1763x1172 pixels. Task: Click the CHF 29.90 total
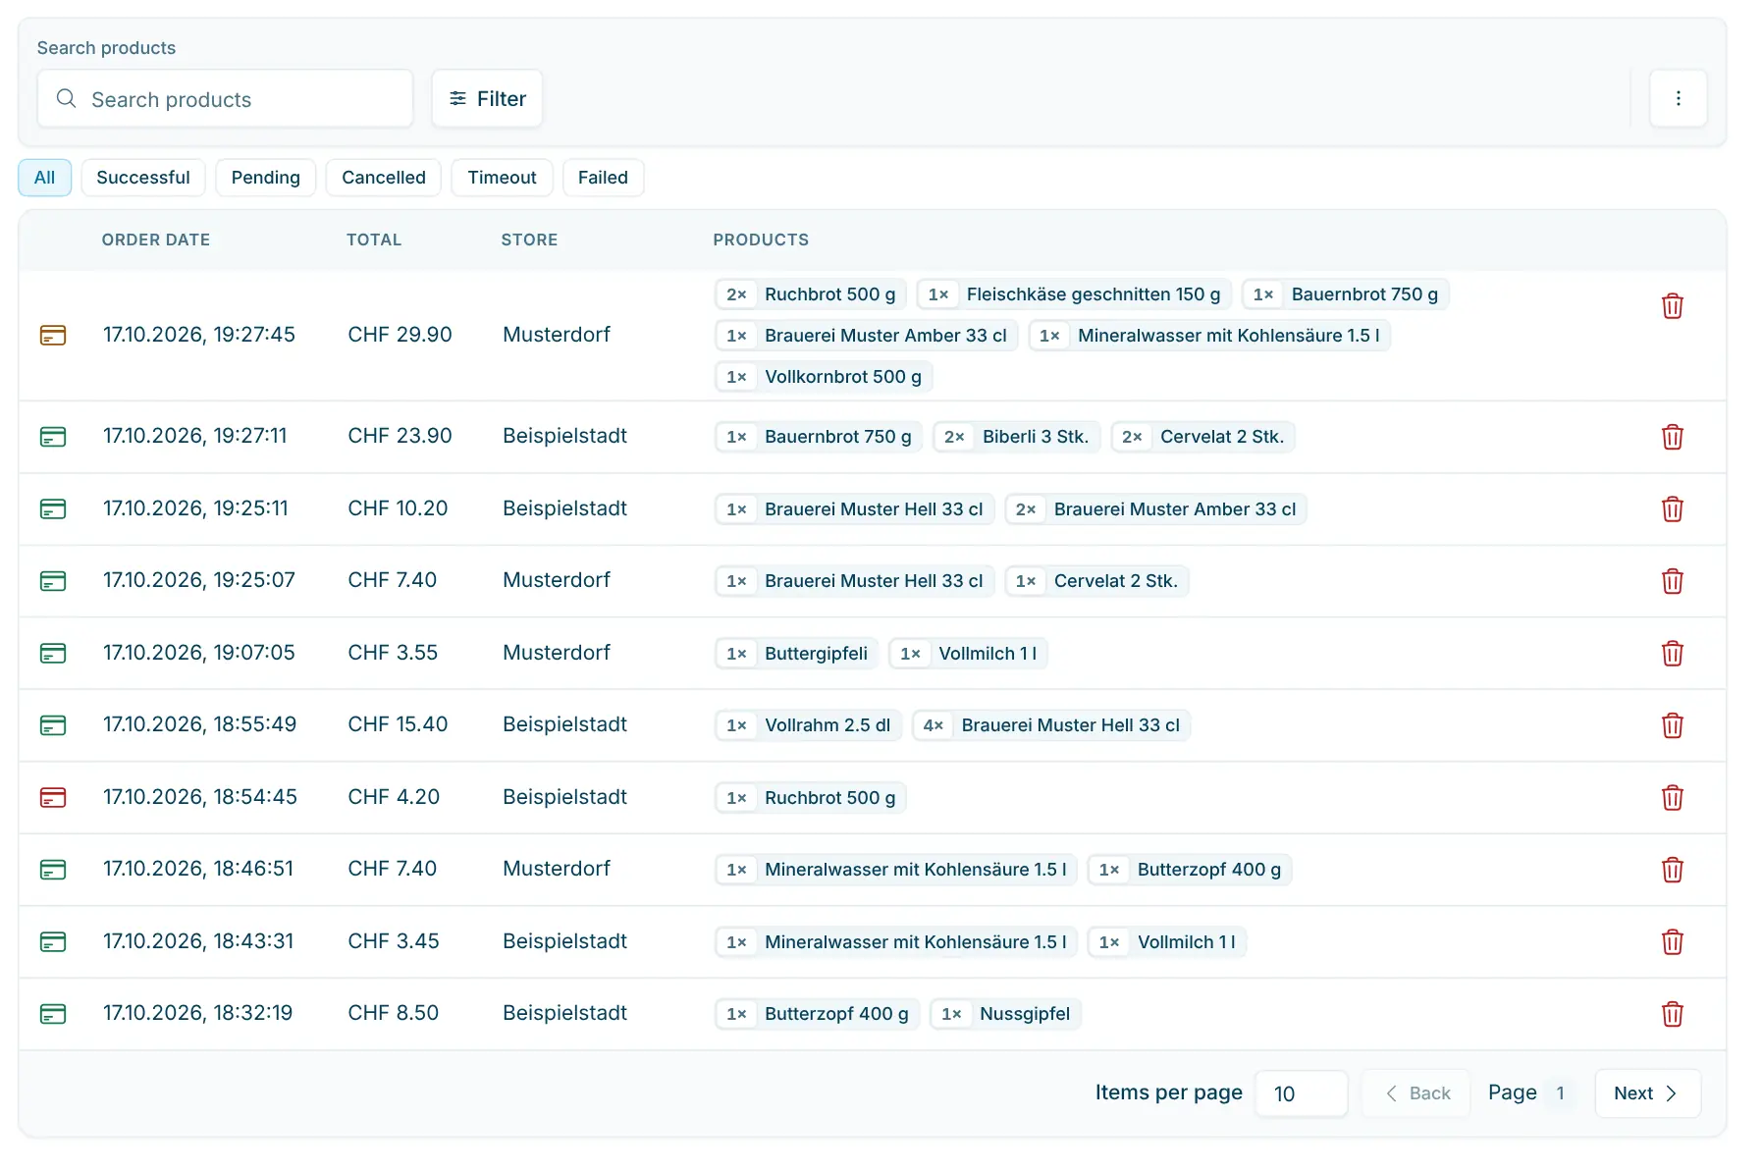pyautogui.click(x=400, y=335)
